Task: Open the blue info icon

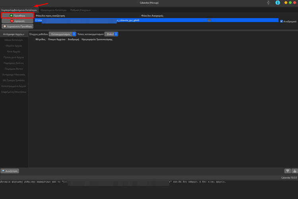Action: [x=278, y=3]
